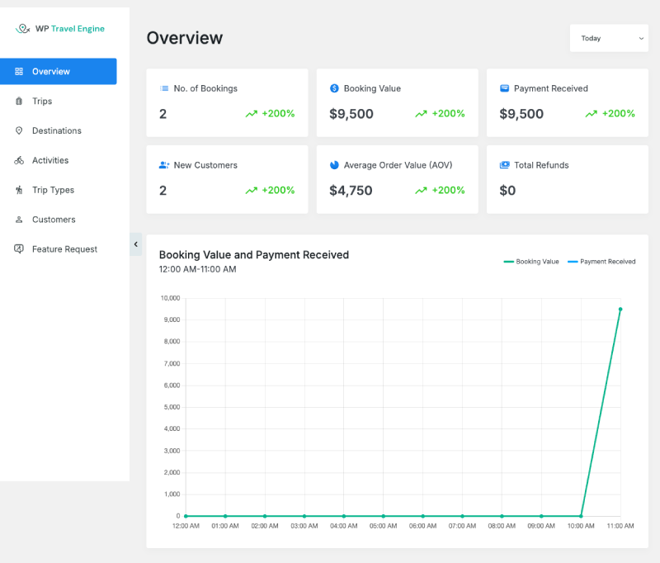Image resolution: width=660 pixels, height=563 pixels.
Task: Click the blue Payment Received legend swatch
Action: click(573, 262)
